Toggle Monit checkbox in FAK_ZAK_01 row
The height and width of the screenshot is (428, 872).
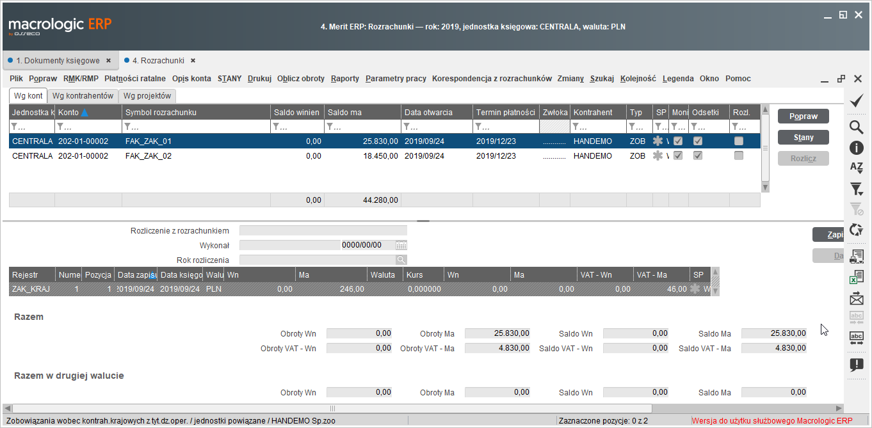coord(677,141)
